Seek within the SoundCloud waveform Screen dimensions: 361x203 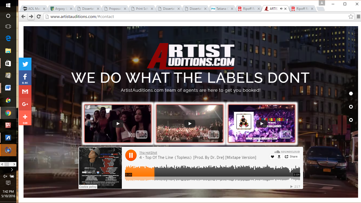click(x=212, y=173)
